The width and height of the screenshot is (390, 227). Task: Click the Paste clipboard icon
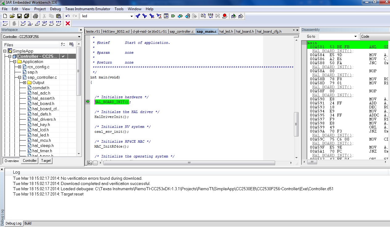point(58,16)
